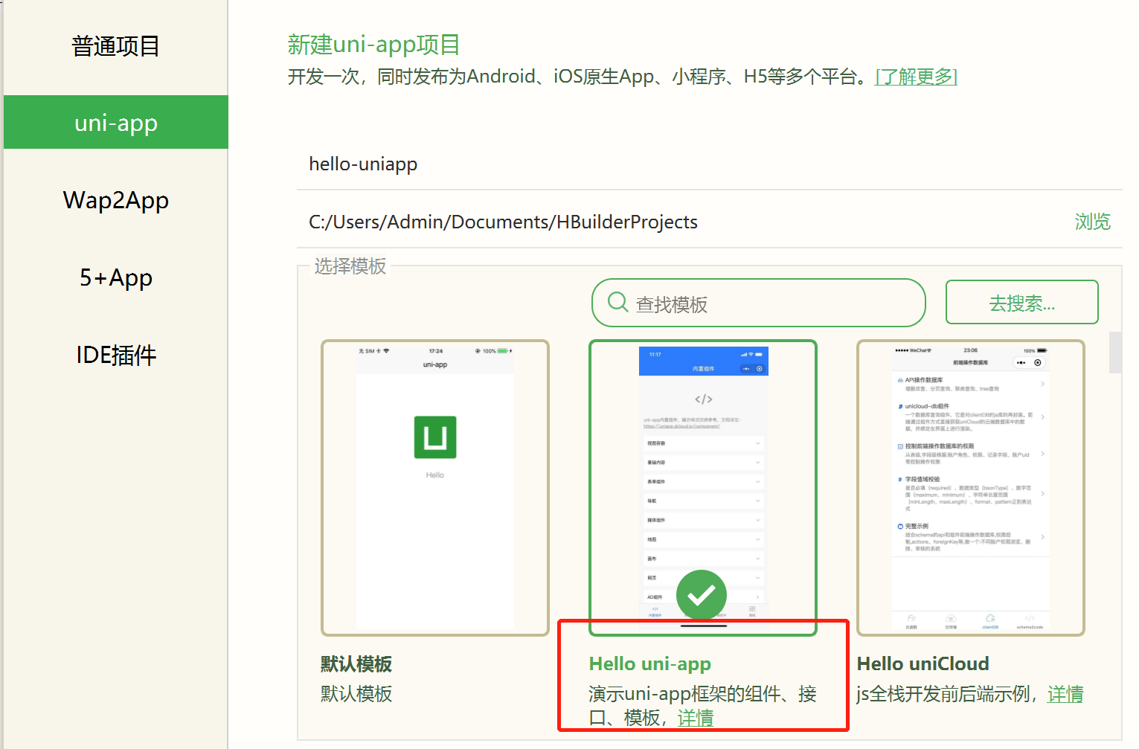Go to the IDE插件 tab
Image resolution: width=1139 pixels, height=749 pixels.
[x=115, y=355]
